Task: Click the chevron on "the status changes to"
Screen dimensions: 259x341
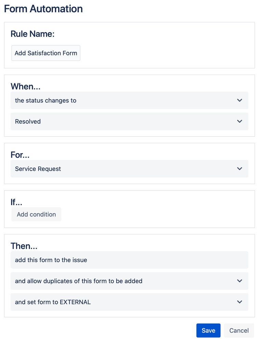Action: pyautogui.click(x=240, y=100)
